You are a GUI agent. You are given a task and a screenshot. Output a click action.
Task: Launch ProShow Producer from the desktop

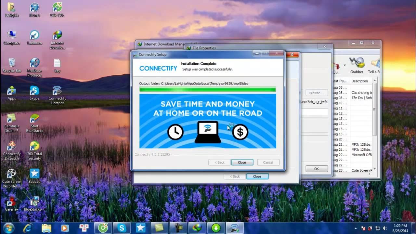point(34,67)
